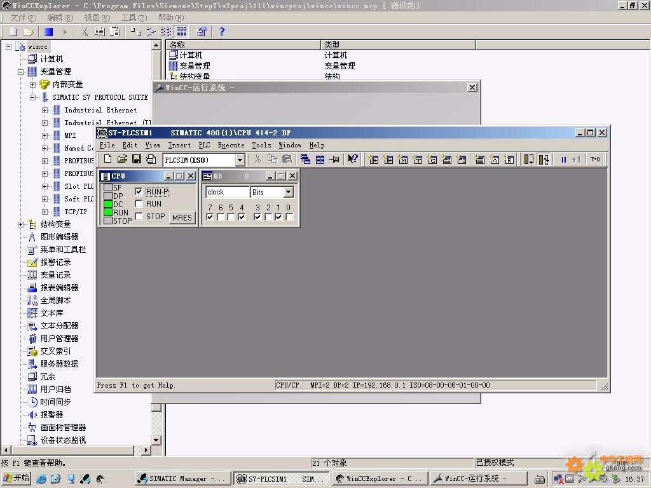Expand the MPI tree node
This screenshot has height=488, width=651.
tap(45, 135)
